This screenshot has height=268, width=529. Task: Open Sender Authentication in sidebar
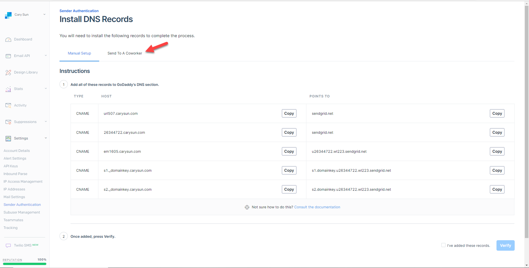22,205
